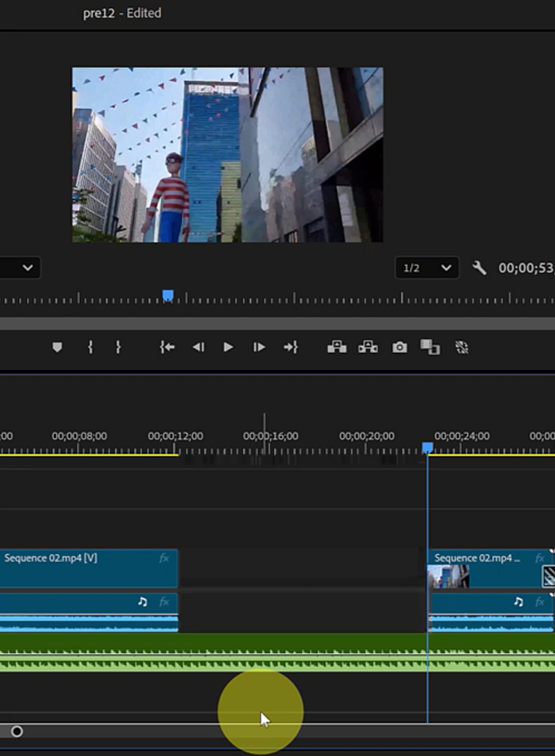555x756 pixels.
Task: Click the Go to Out point button
Action: (290, 347)
